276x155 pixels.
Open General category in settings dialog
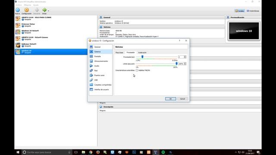(100, 47)
